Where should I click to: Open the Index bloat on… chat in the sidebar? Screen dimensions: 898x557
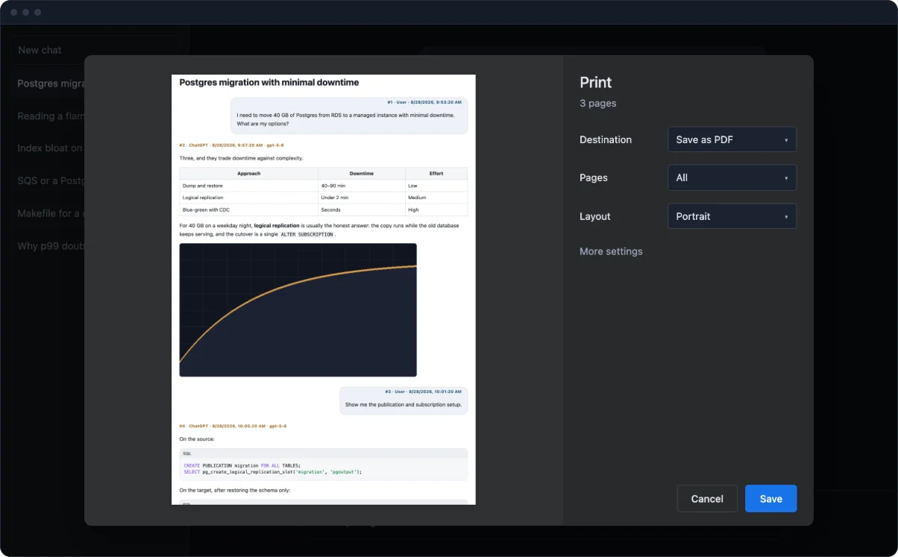51,148
